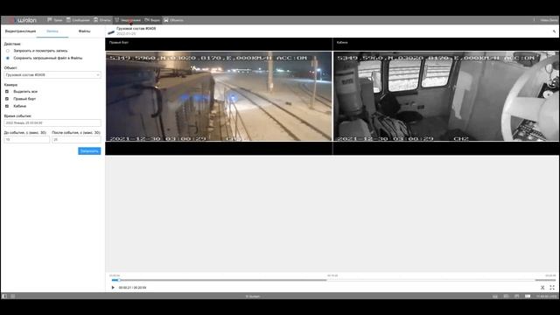560x315 pixels.
Task: Click the 'Грузовой состав #0408' header title
Action: (x=136, y=29)
